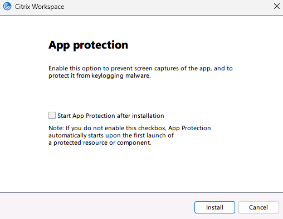The height and width of the screenshot is (219, 283).
Task: Abort setup using the Cancel button
Action: (x=258, y=207)
